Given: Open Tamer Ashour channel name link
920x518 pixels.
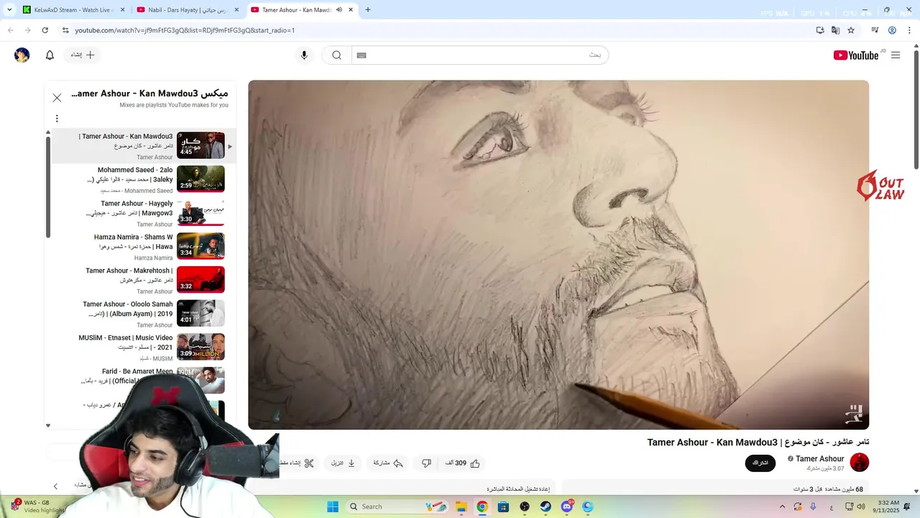Looking at the screenshot, I should click(819, 459).
